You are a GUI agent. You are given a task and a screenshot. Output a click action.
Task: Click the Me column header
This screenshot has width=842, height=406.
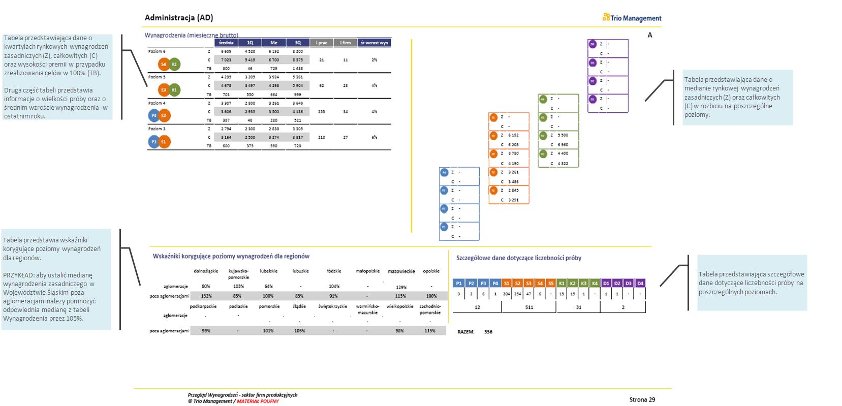click(274, 43)
